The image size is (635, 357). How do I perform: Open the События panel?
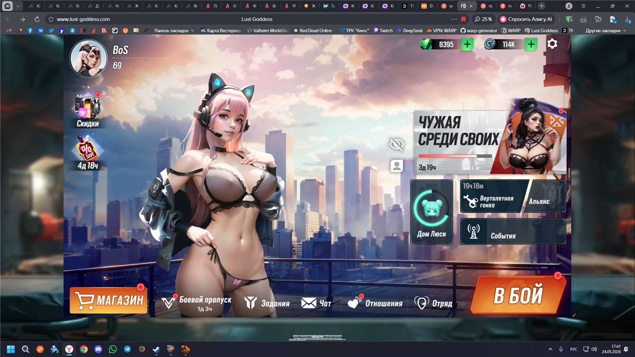513,231
